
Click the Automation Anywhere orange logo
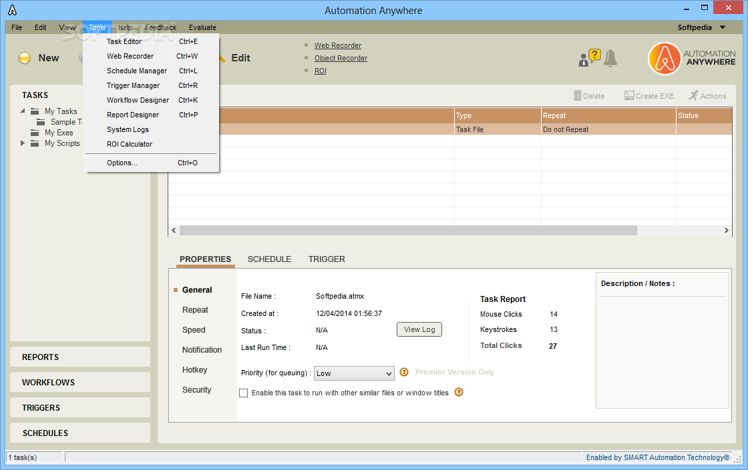tap(665, 59)
